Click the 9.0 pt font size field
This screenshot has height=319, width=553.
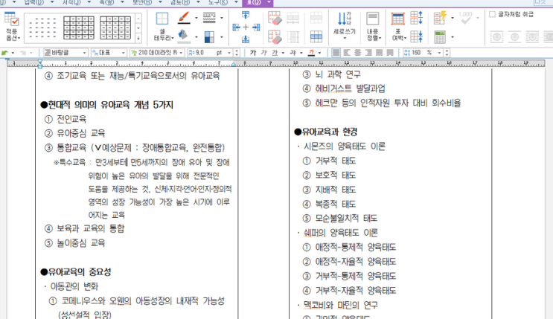pos(209,53)
